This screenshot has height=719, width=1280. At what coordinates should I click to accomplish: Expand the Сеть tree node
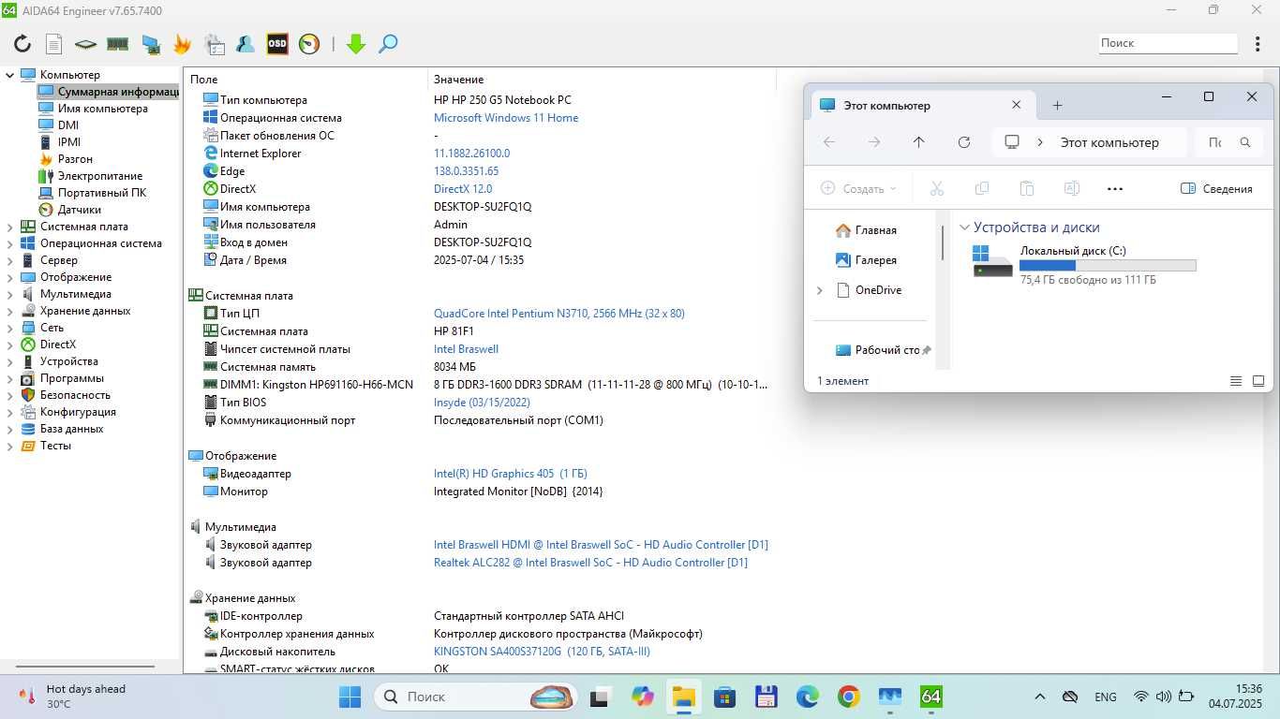(10, 328)
